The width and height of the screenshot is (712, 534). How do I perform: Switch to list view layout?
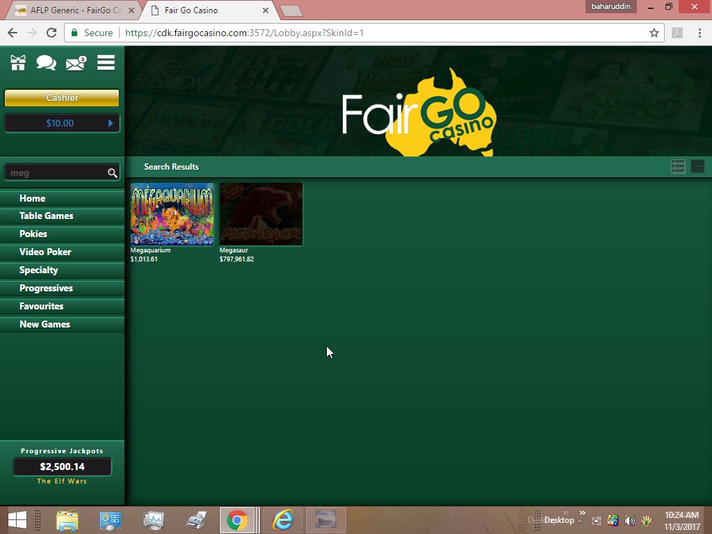click(x=678, y=166)
